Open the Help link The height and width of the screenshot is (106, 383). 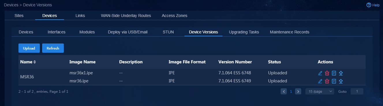373,5
